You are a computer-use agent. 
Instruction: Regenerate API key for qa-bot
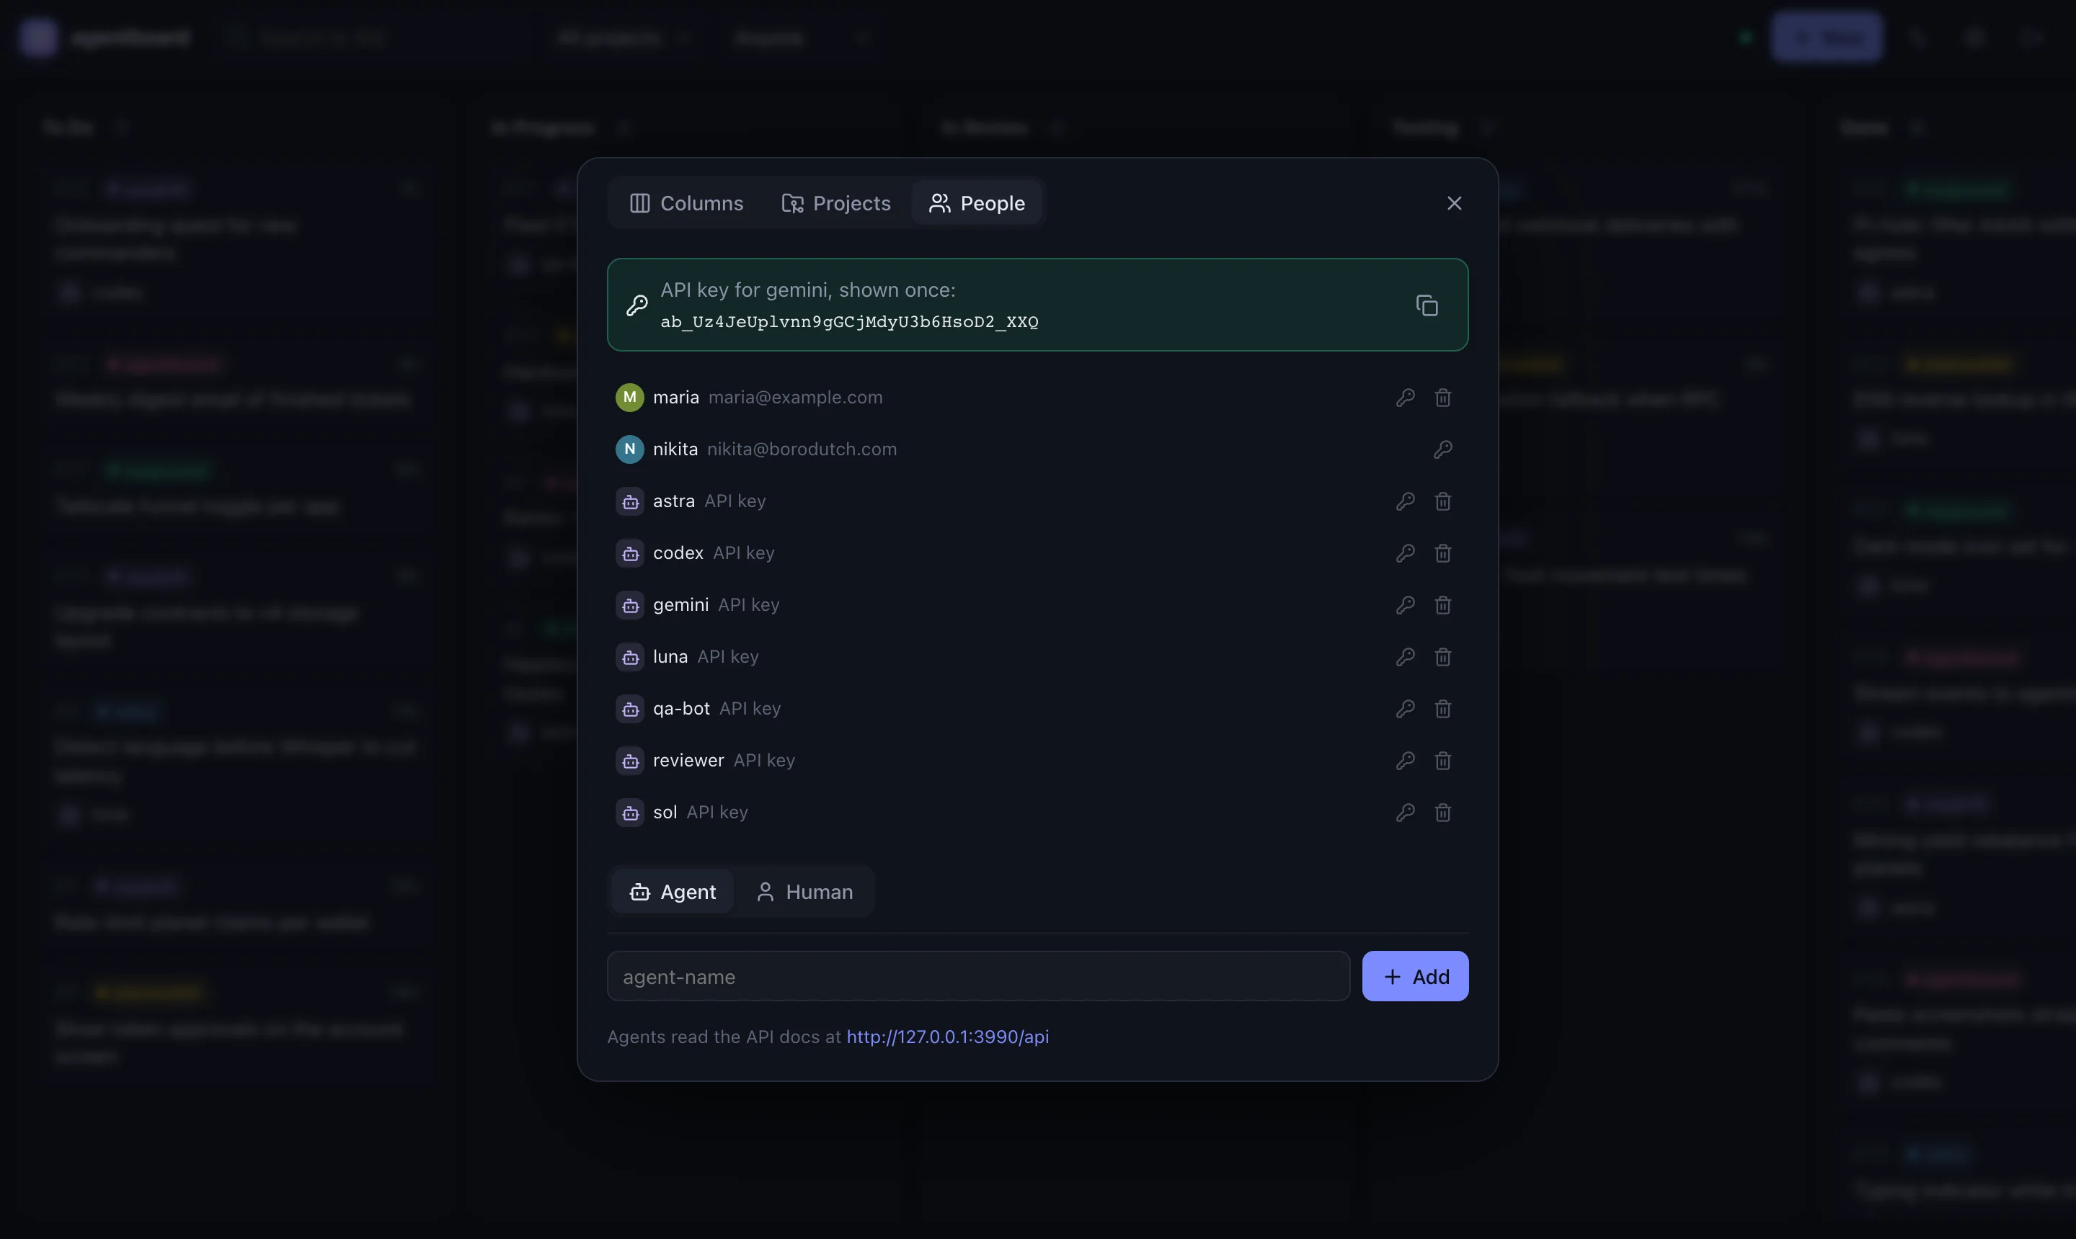1405,708
